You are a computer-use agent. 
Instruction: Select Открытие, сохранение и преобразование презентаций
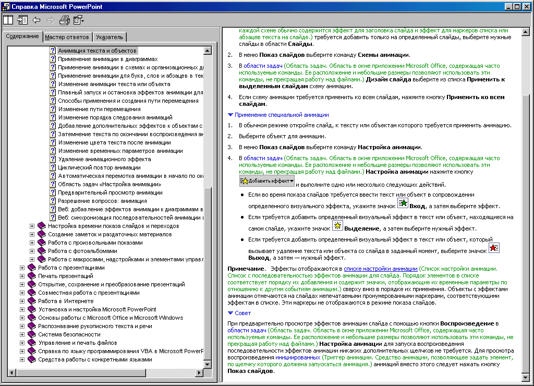point(112,284)
